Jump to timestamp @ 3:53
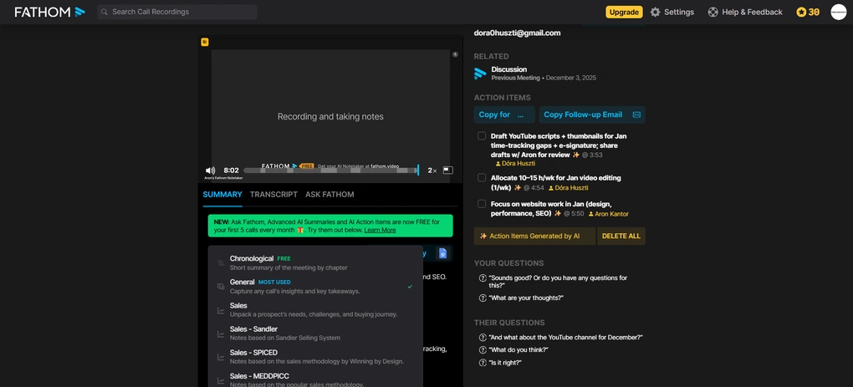The width and height of the screenshot is (853, 387). pyautogui.click(x=592, y=155)
